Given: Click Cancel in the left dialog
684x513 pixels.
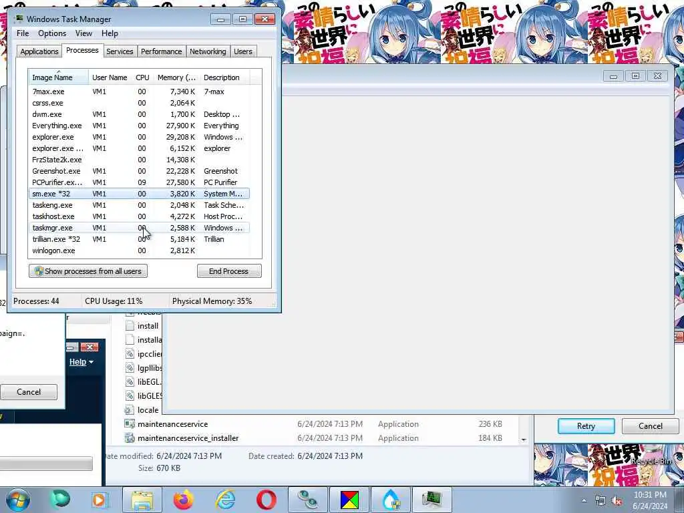Looking at the screenshot, I should point(29,391).
